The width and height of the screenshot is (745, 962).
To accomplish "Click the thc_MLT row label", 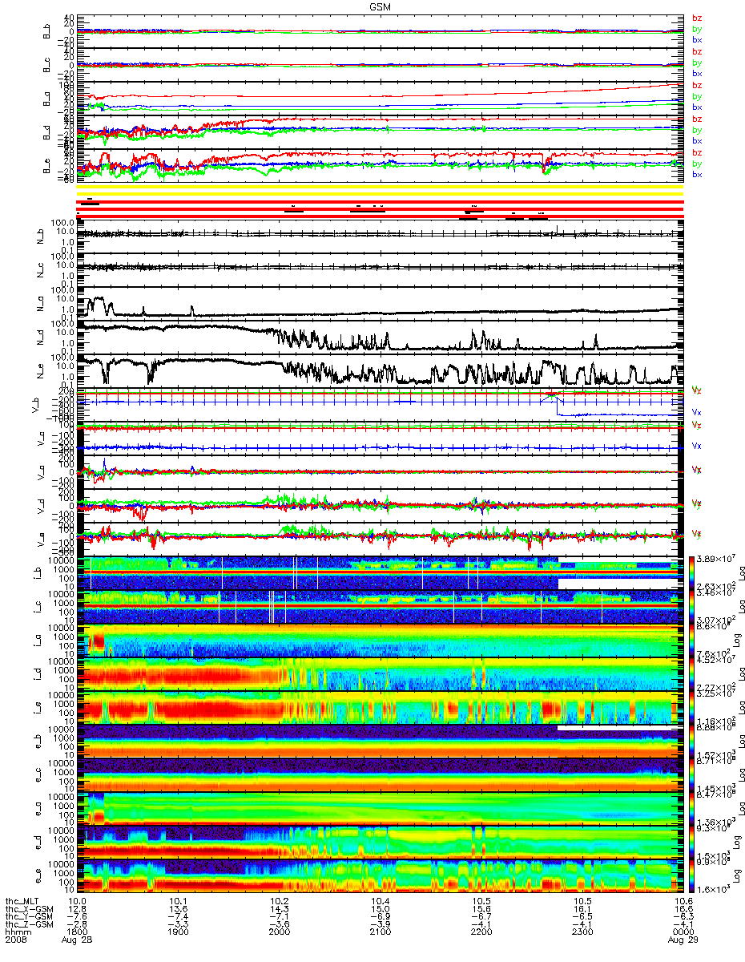I will point(23,901).
